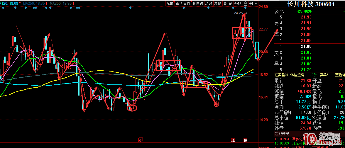Select the 长川科技 300604 stock title
The width and height of the screenshot is (345, 148).
(311, 4)
